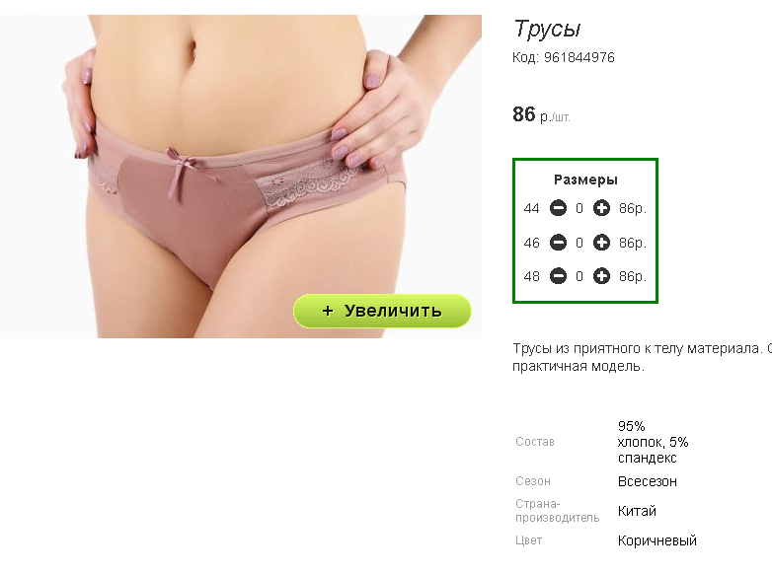Click the Размеры heading
Image resolution: width=772 pixels, height=574 pixels.
pos(585,180)
